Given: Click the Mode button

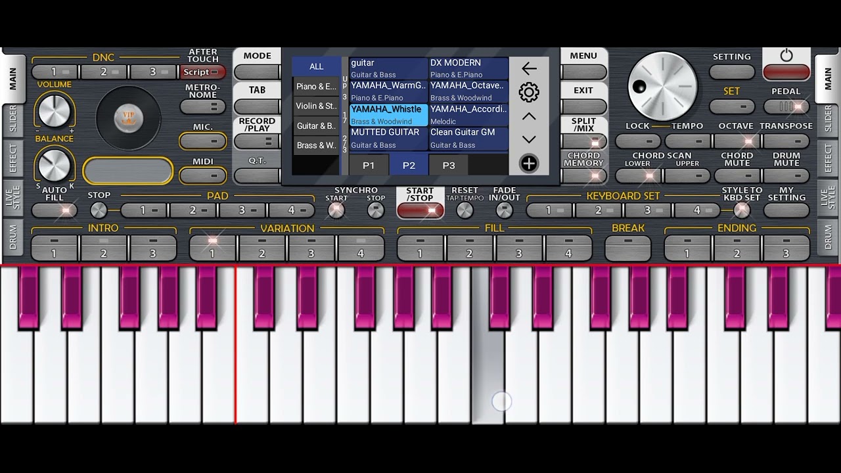Looking at the screenshot, I should tap(257, 72).
